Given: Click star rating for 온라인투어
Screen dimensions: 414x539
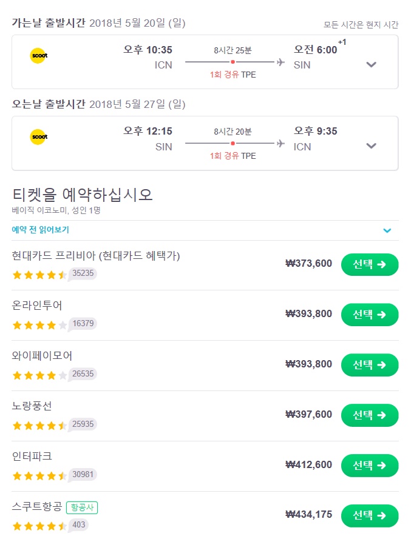Looking at the screenshot, I should (x=39, y=325).
